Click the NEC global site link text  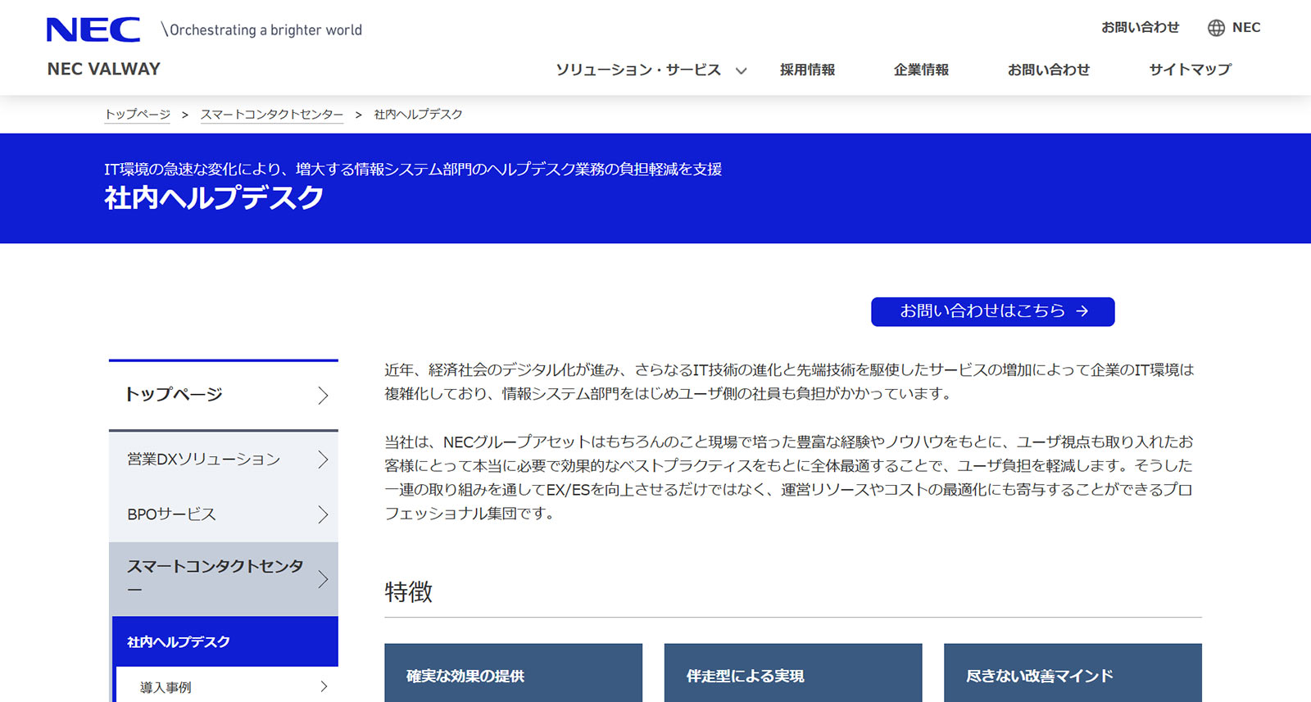[x=1246, y=27]
